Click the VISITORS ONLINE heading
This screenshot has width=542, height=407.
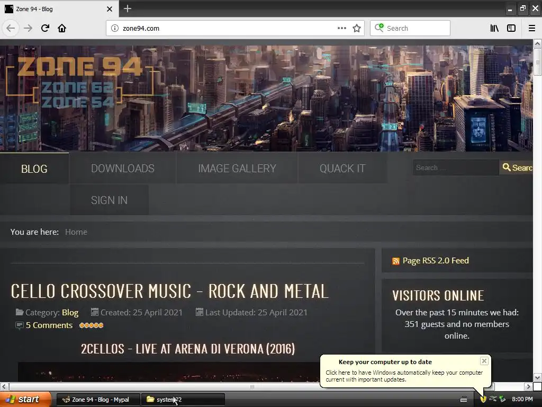tap(438, 296)
